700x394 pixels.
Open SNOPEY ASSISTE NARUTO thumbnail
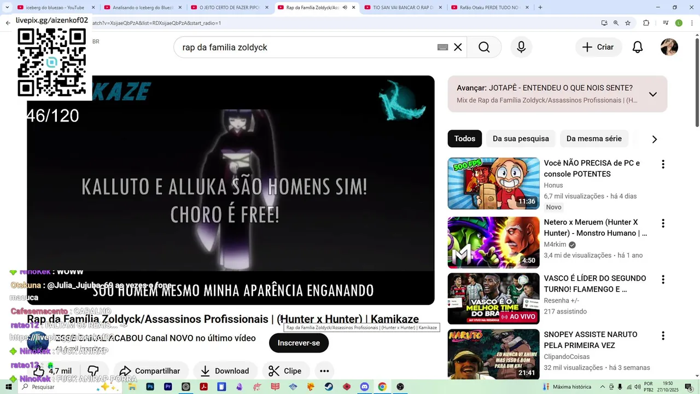tap(493, 355)
